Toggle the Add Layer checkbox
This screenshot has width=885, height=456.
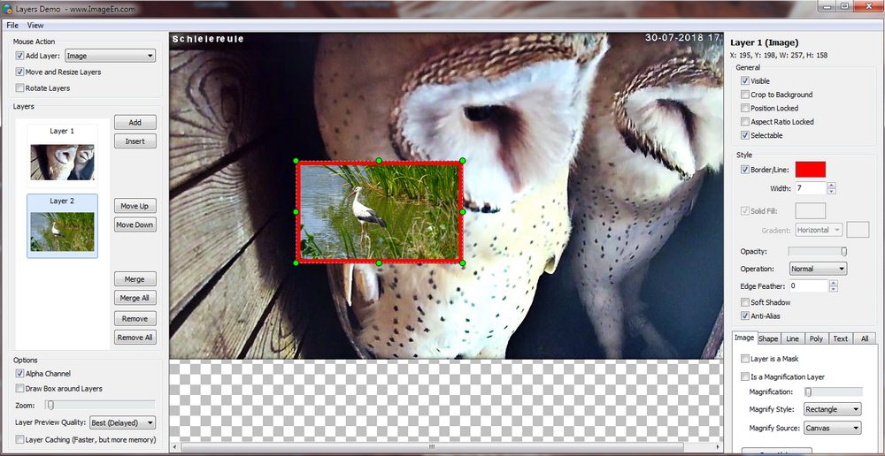coord(19,56)
